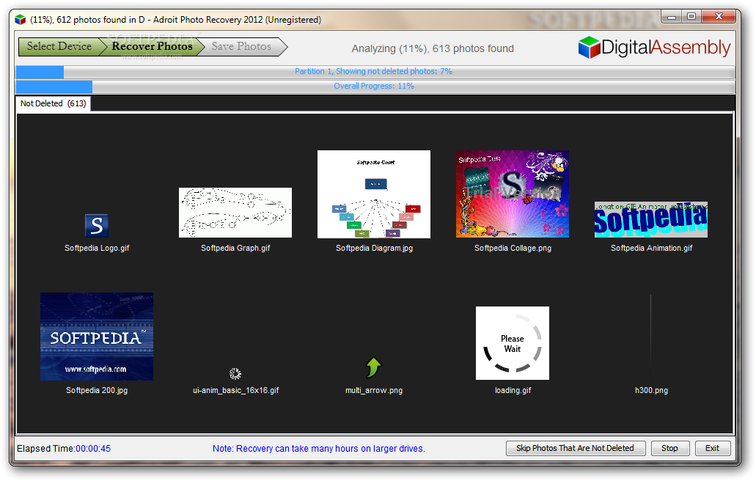The image size is (756, 481).
Task: Click the Analyzing (11%) status text
Action: tap(433, 48)
